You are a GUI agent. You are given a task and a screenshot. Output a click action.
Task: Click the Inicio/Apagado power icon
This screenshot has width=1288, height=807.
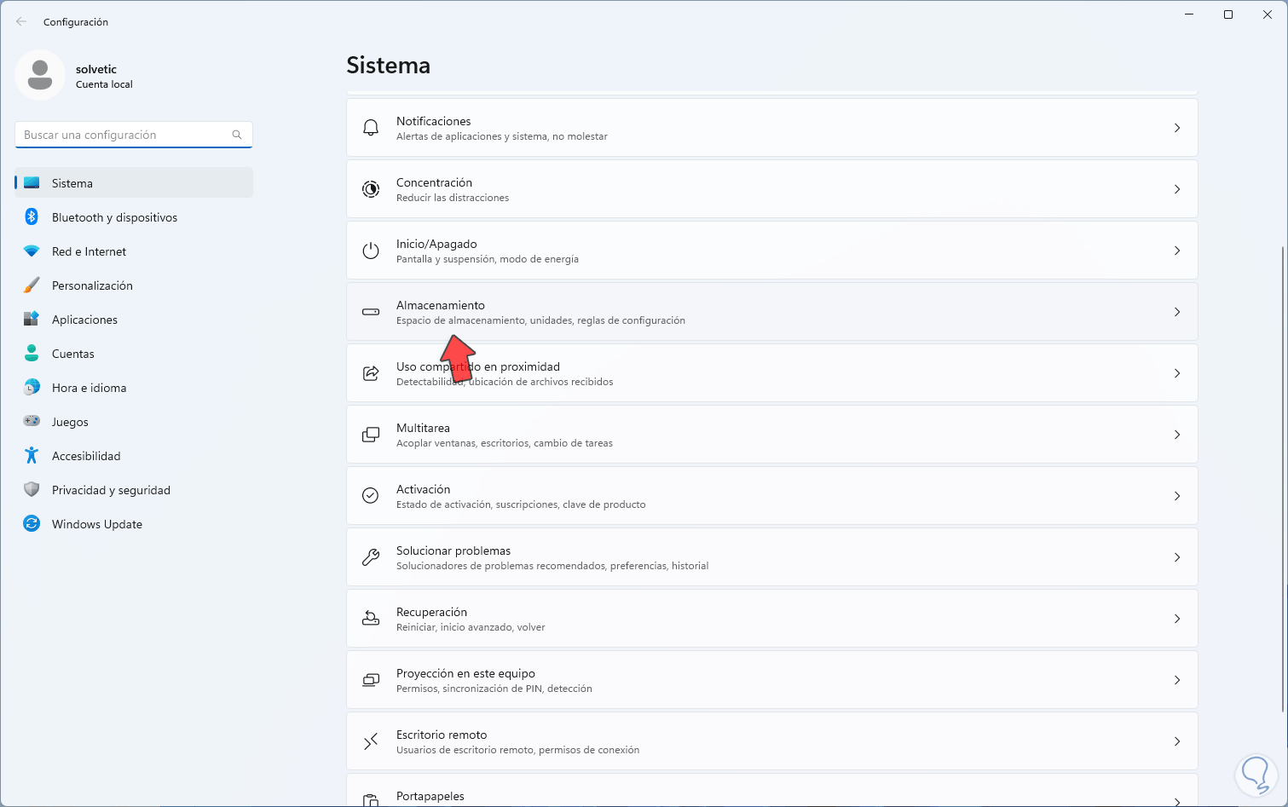[371, 251]
